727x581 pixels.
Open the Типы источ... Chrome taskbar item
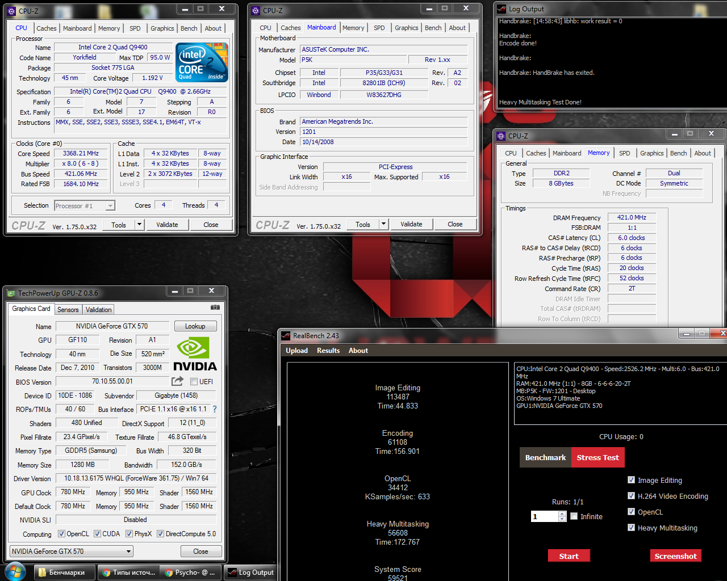(129, 572)
